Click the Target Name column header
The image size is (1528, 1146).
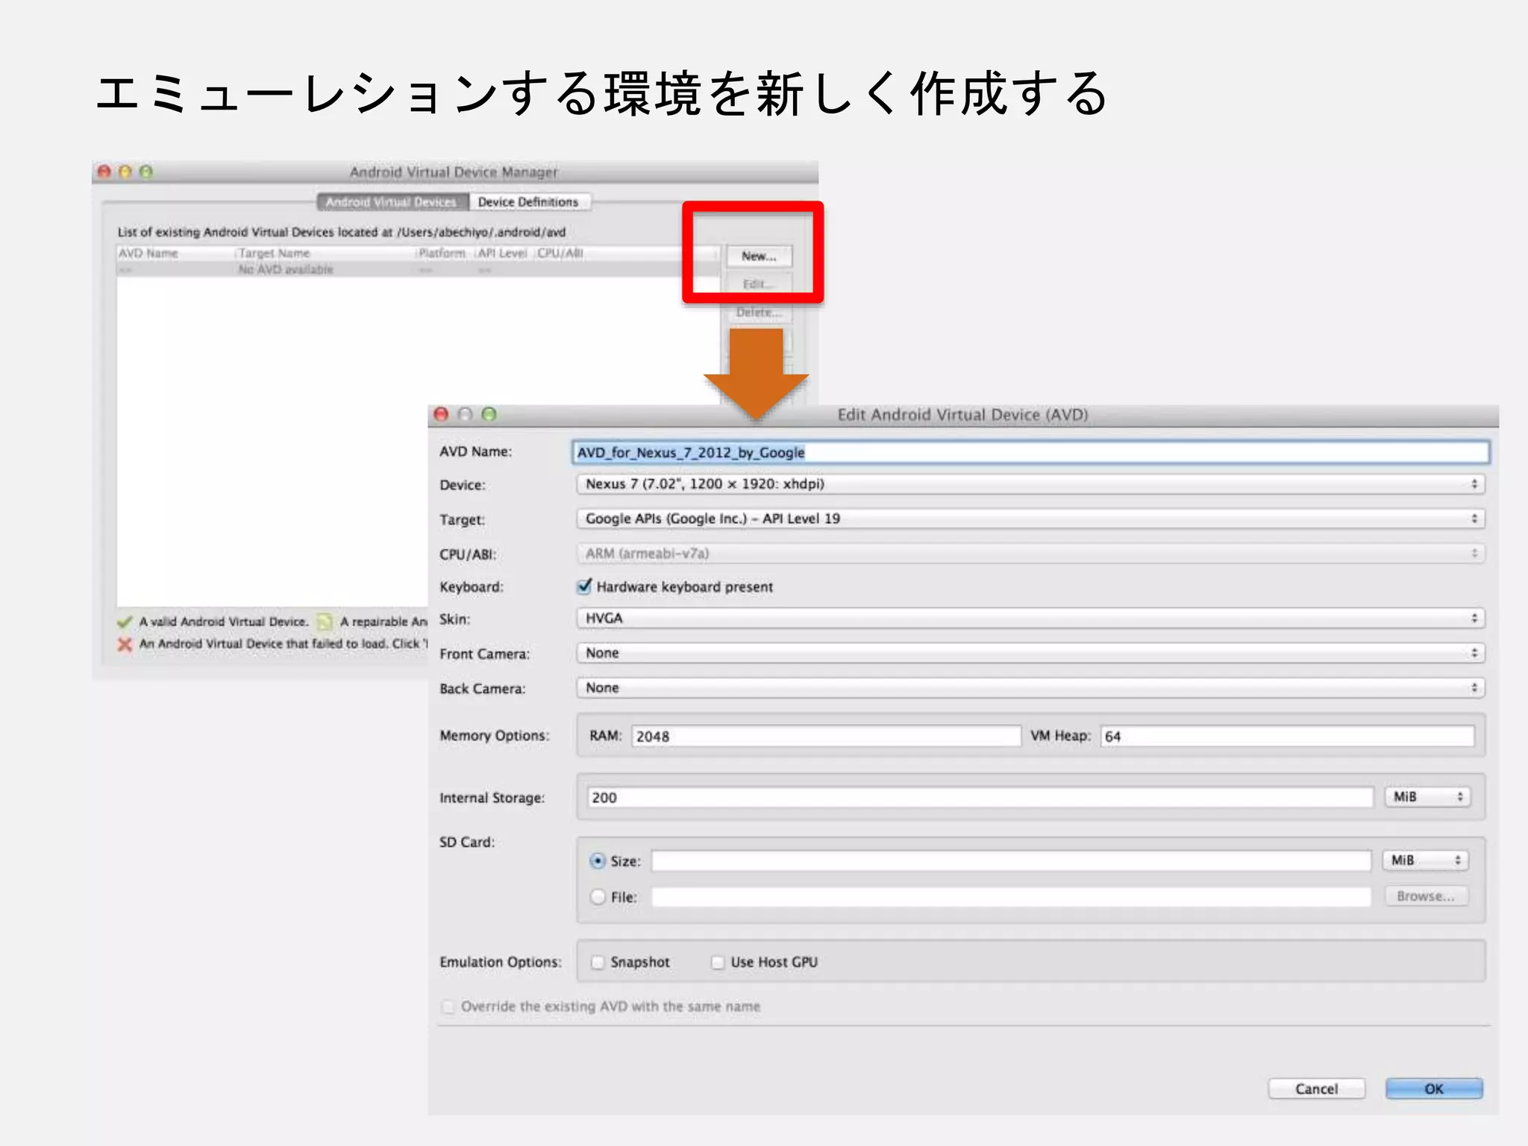274,253
